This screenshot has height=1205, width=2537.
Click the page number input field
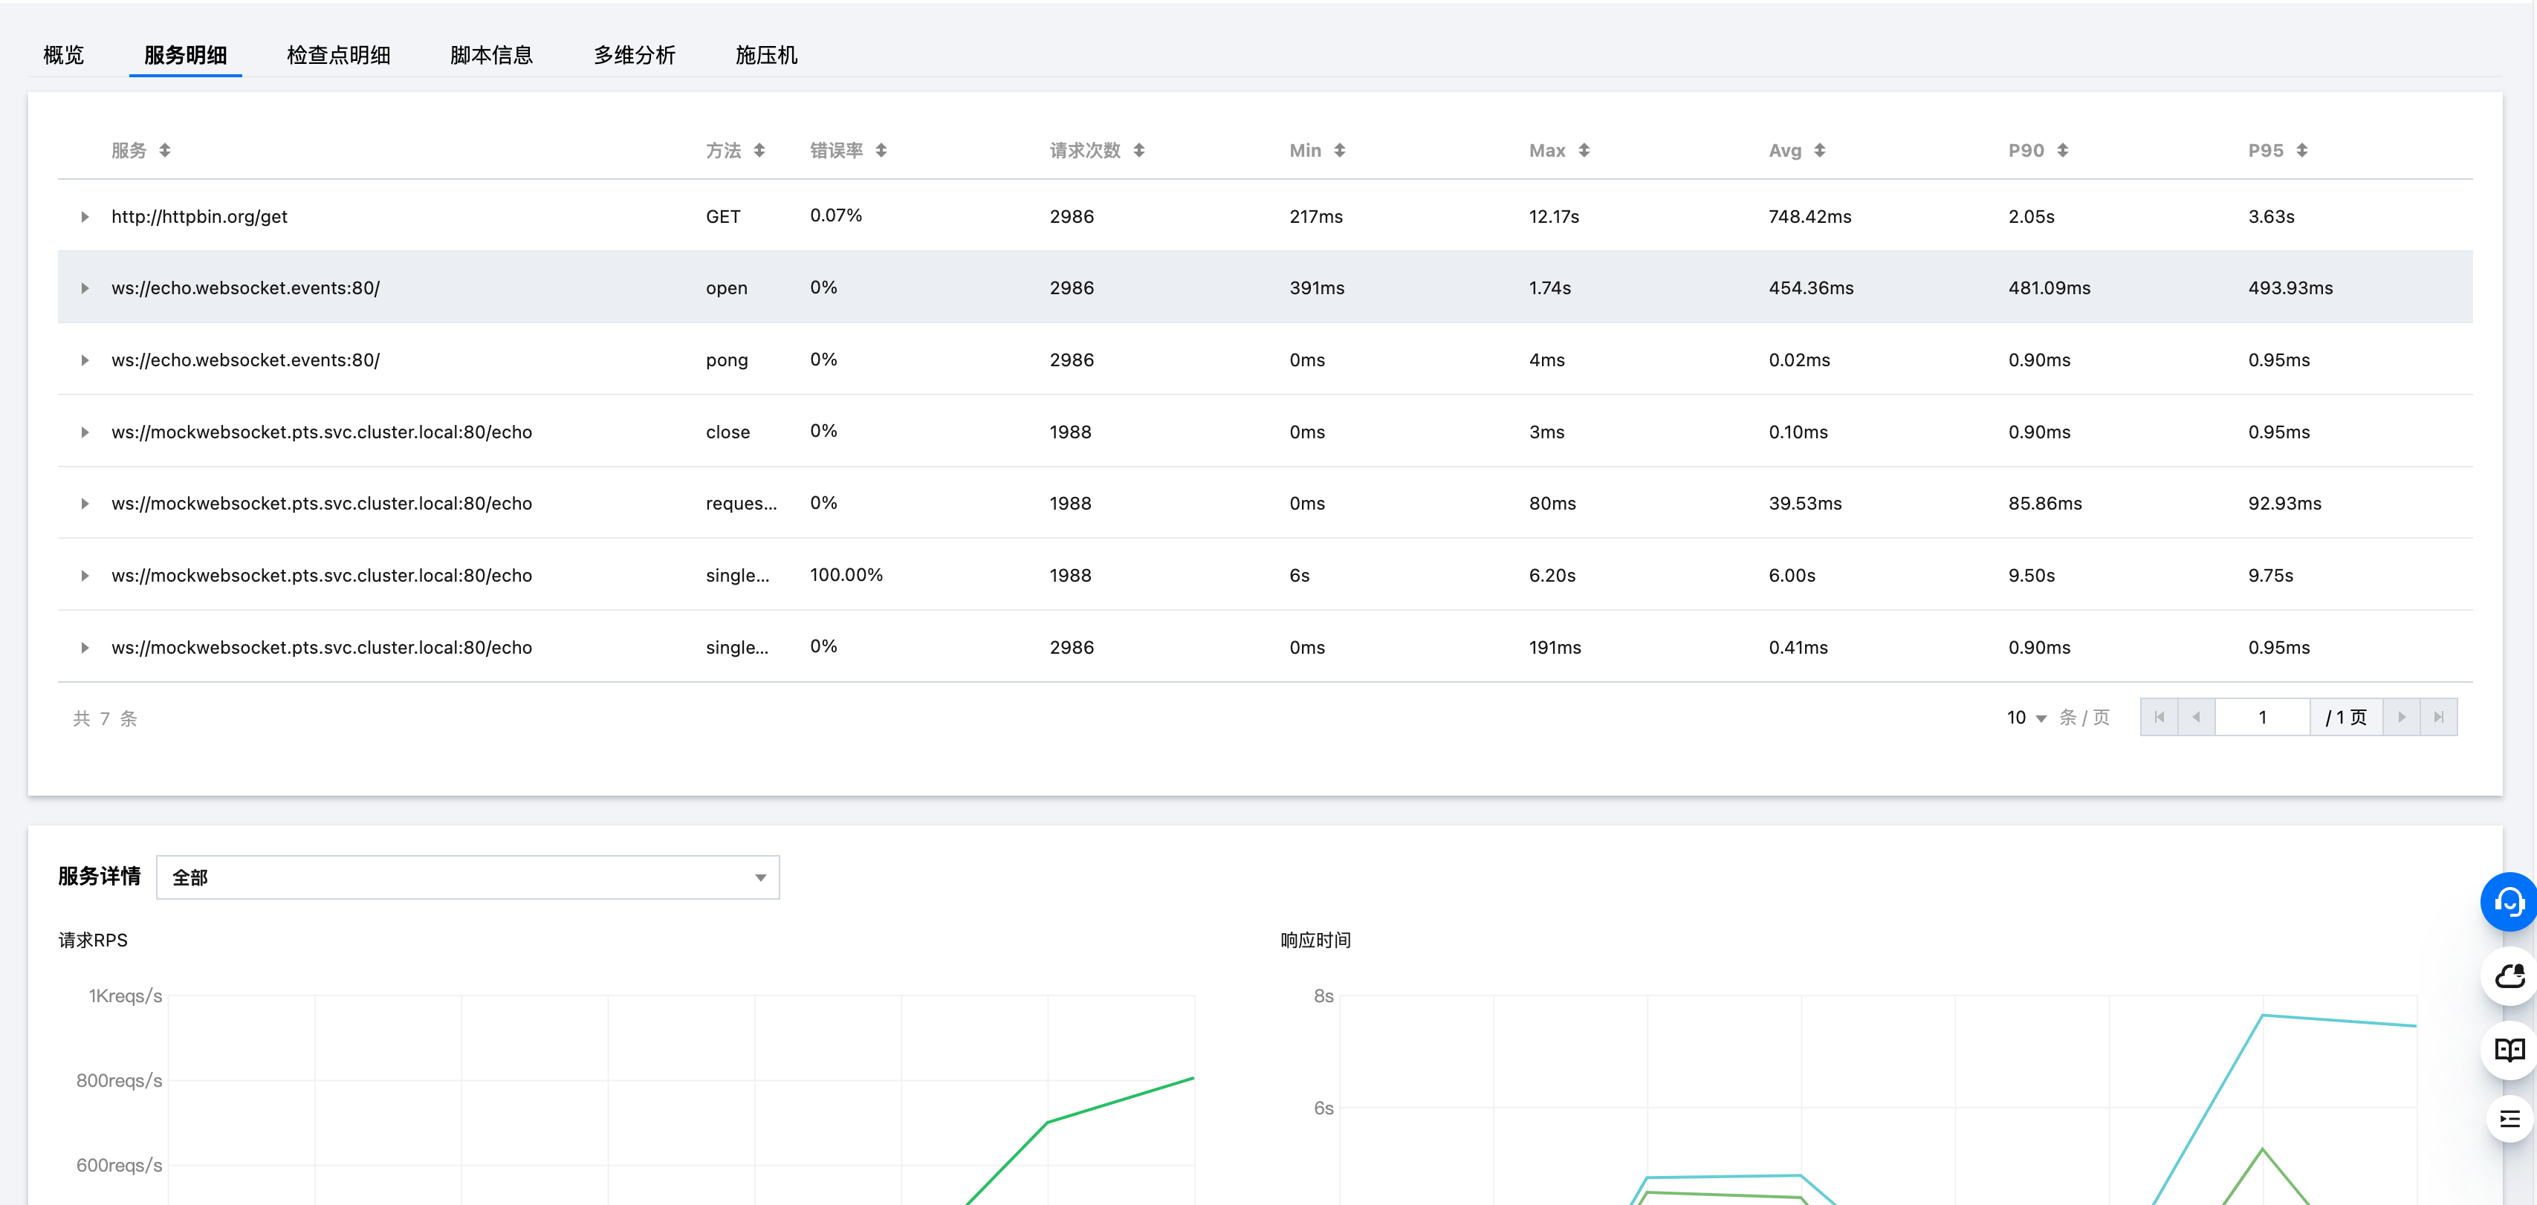[x=2262, y=718]
